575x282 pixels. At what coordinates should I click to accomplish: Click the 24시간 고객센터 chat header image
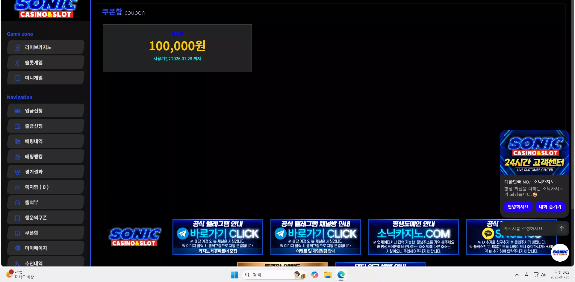(x=535, y=152)
